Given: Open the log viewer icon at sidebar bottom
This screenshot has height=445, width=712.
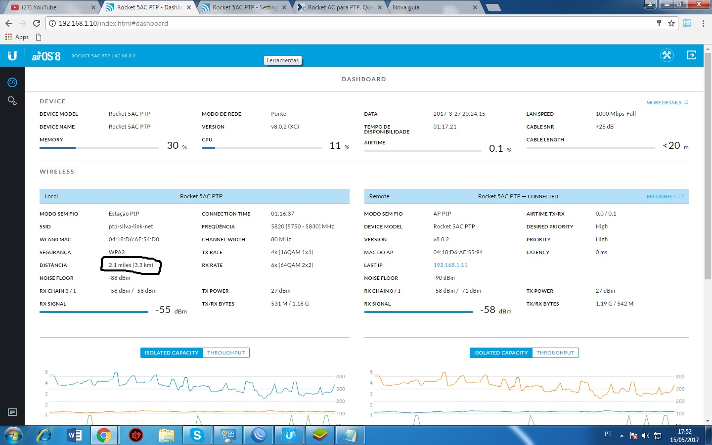Looking at the screenshot, I should pos(12,412).
